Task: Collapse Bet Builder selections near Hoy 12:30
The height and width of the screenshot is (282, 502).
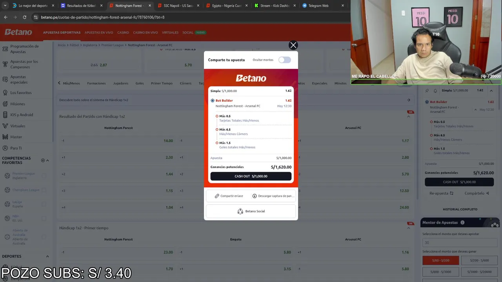Action: [476, 110]
